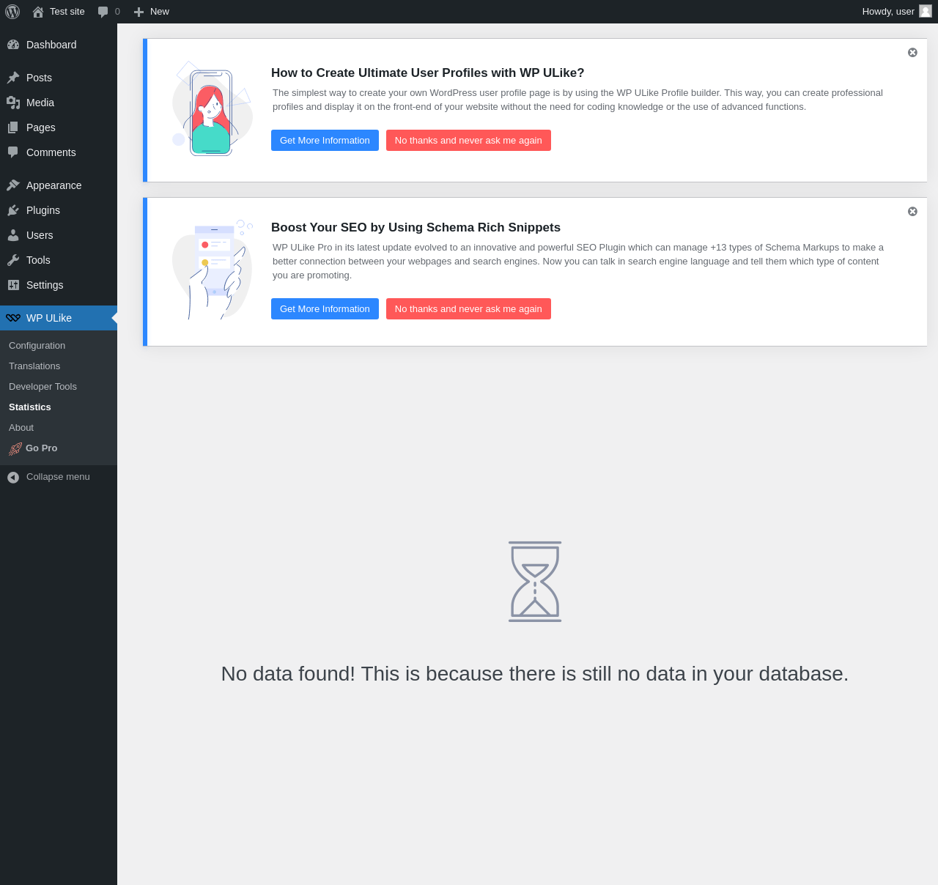Get More Information about User Profiles
This screenshot has width=938, height=885.
325,141
